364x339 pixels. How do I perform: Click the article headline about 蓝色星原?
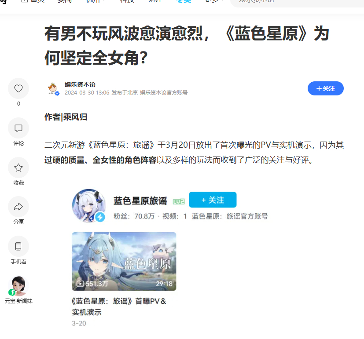pos(187,45)
